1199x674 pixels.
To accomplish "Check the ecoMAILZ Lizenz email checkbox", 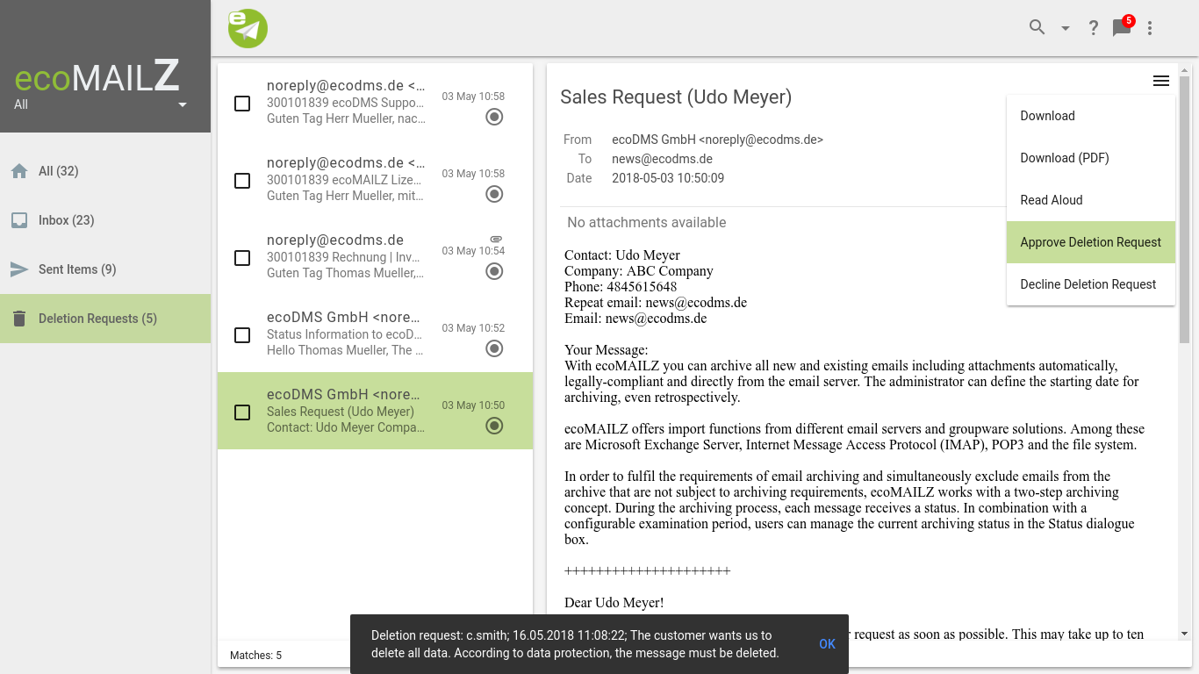I will point(242,181).
